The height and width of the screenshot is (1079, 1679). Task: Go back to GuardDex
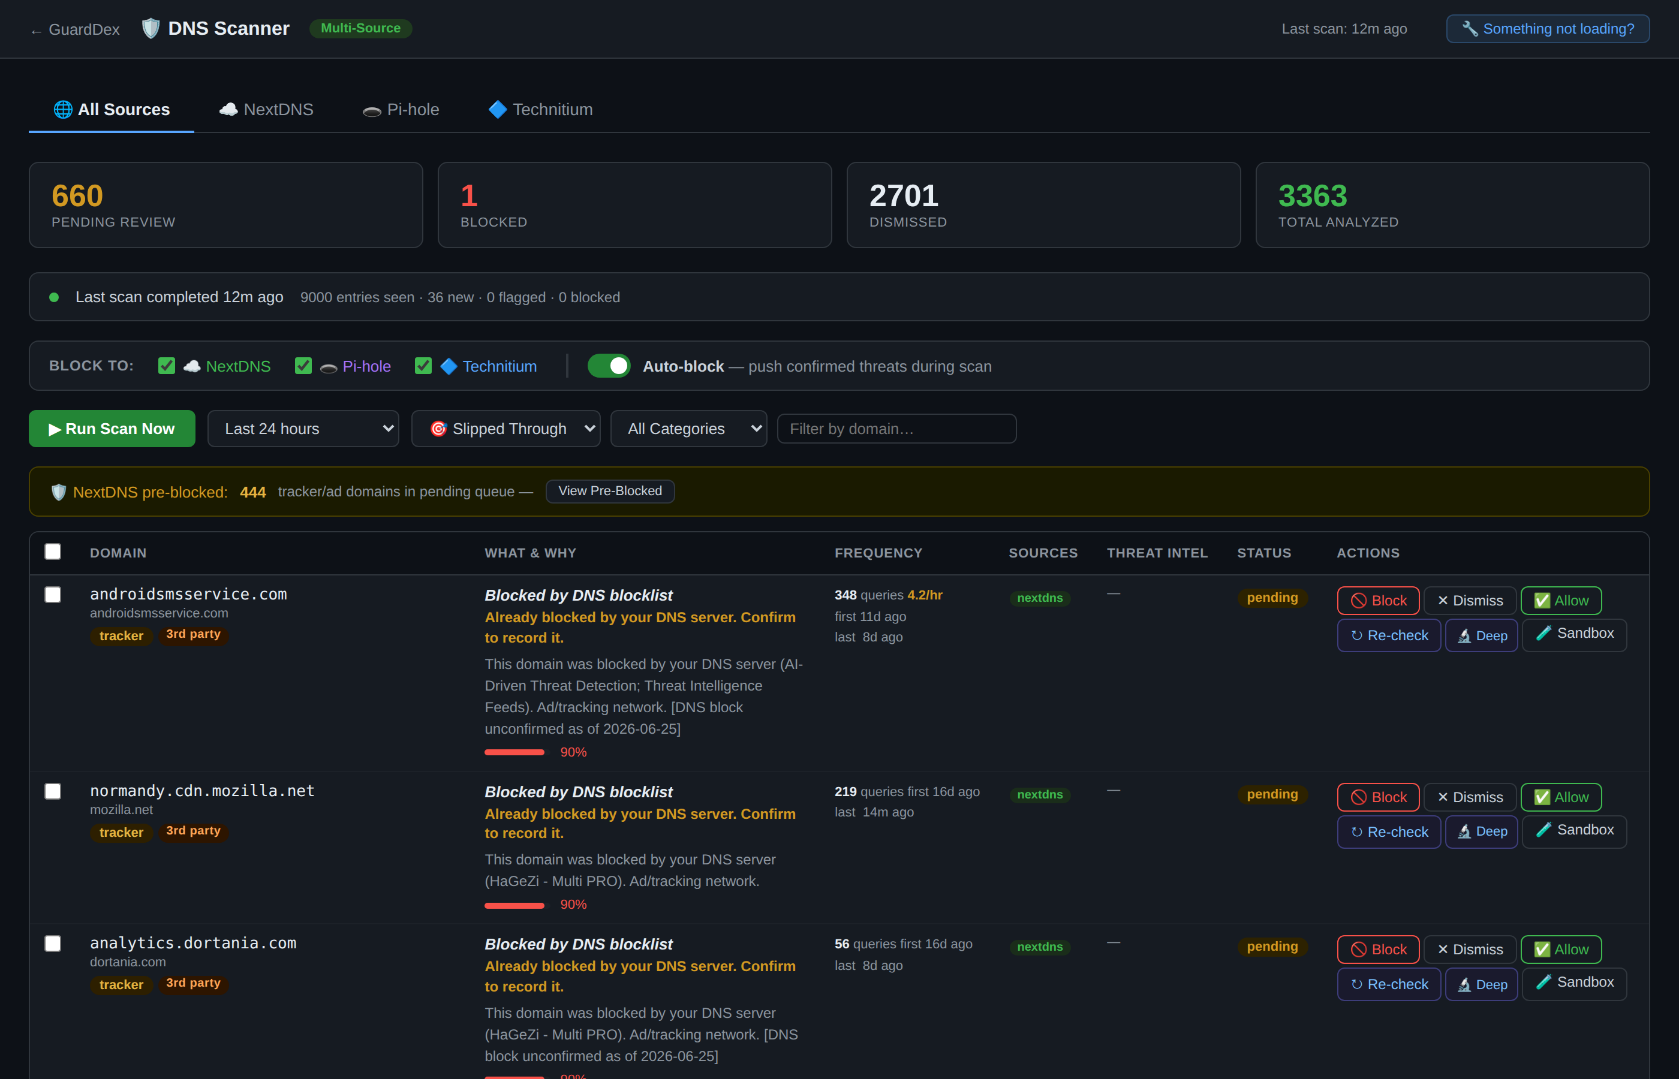click(75, 29)
